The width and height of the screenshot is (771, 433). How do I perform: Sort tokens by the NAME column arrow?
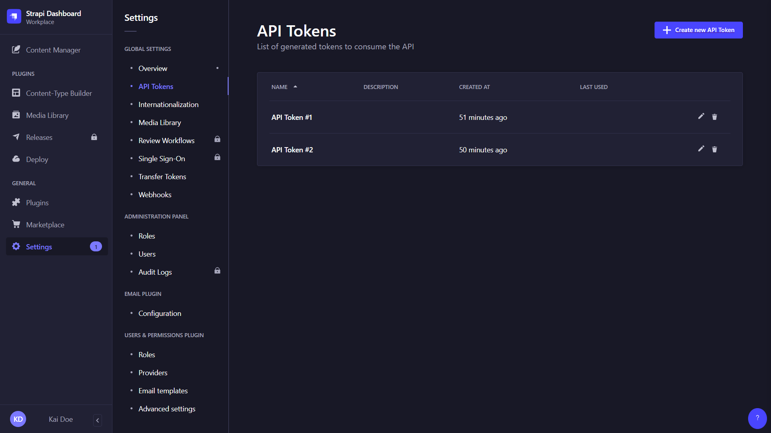click(x=296, y=87)
